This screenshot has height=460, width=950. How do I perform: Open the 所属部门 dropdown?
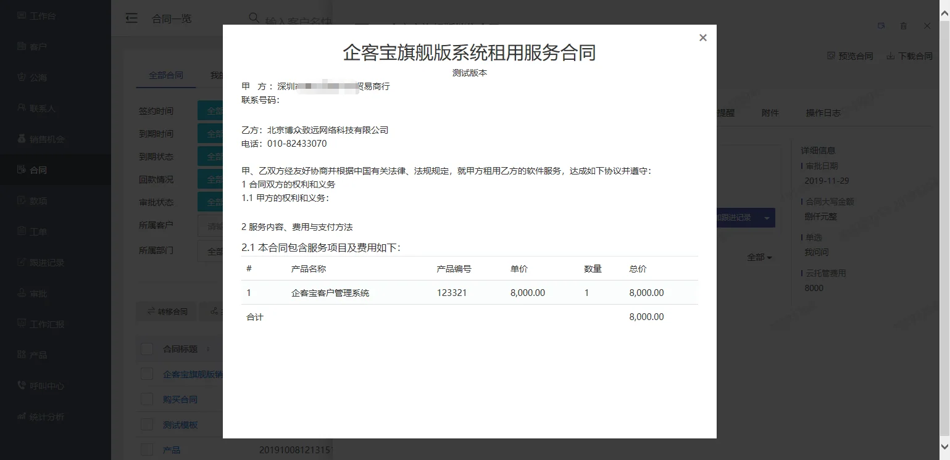click(x=210, y=252)
